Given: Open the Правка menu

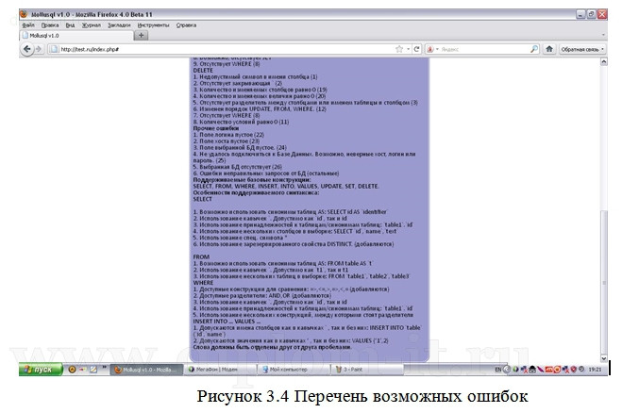Looking at the screenshot, I should point(50,25).
